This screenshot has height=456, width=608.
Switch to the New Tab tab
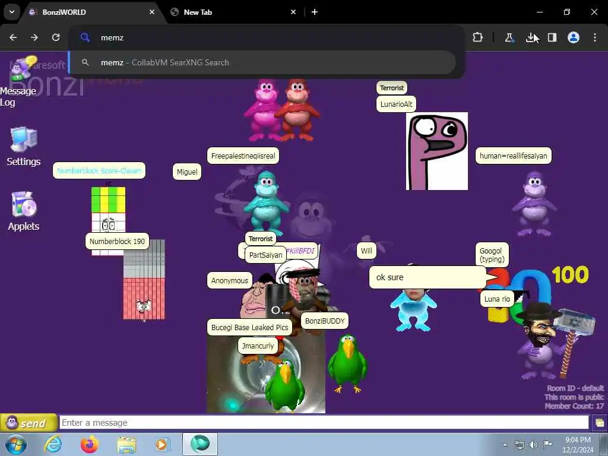coord(233,12)
